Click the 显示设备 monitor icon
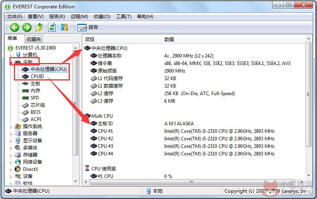This screenshot has height=199, width=317. coord(18,141)
